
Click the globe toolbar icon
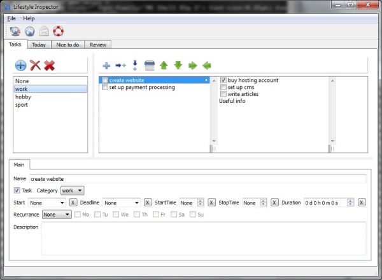pyautogui.click(x=29, y=31)
